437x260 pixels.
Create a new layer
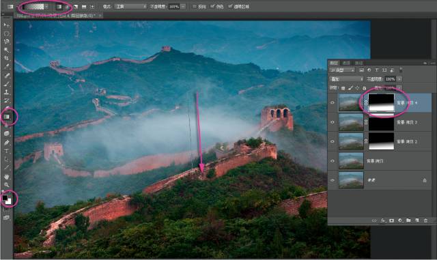coord(417,220)
